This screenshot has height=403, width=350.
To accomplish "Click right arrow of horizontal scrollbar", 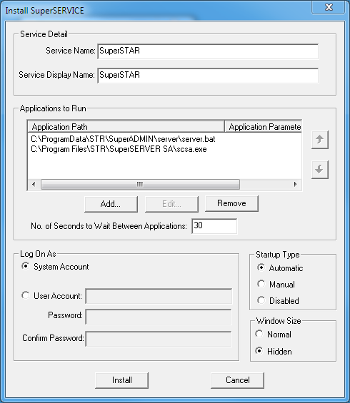I will (x=295, y=184).
